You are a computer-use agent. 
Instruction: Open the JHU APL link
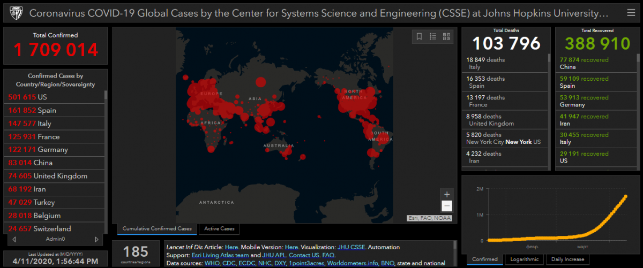click(274, 255)
